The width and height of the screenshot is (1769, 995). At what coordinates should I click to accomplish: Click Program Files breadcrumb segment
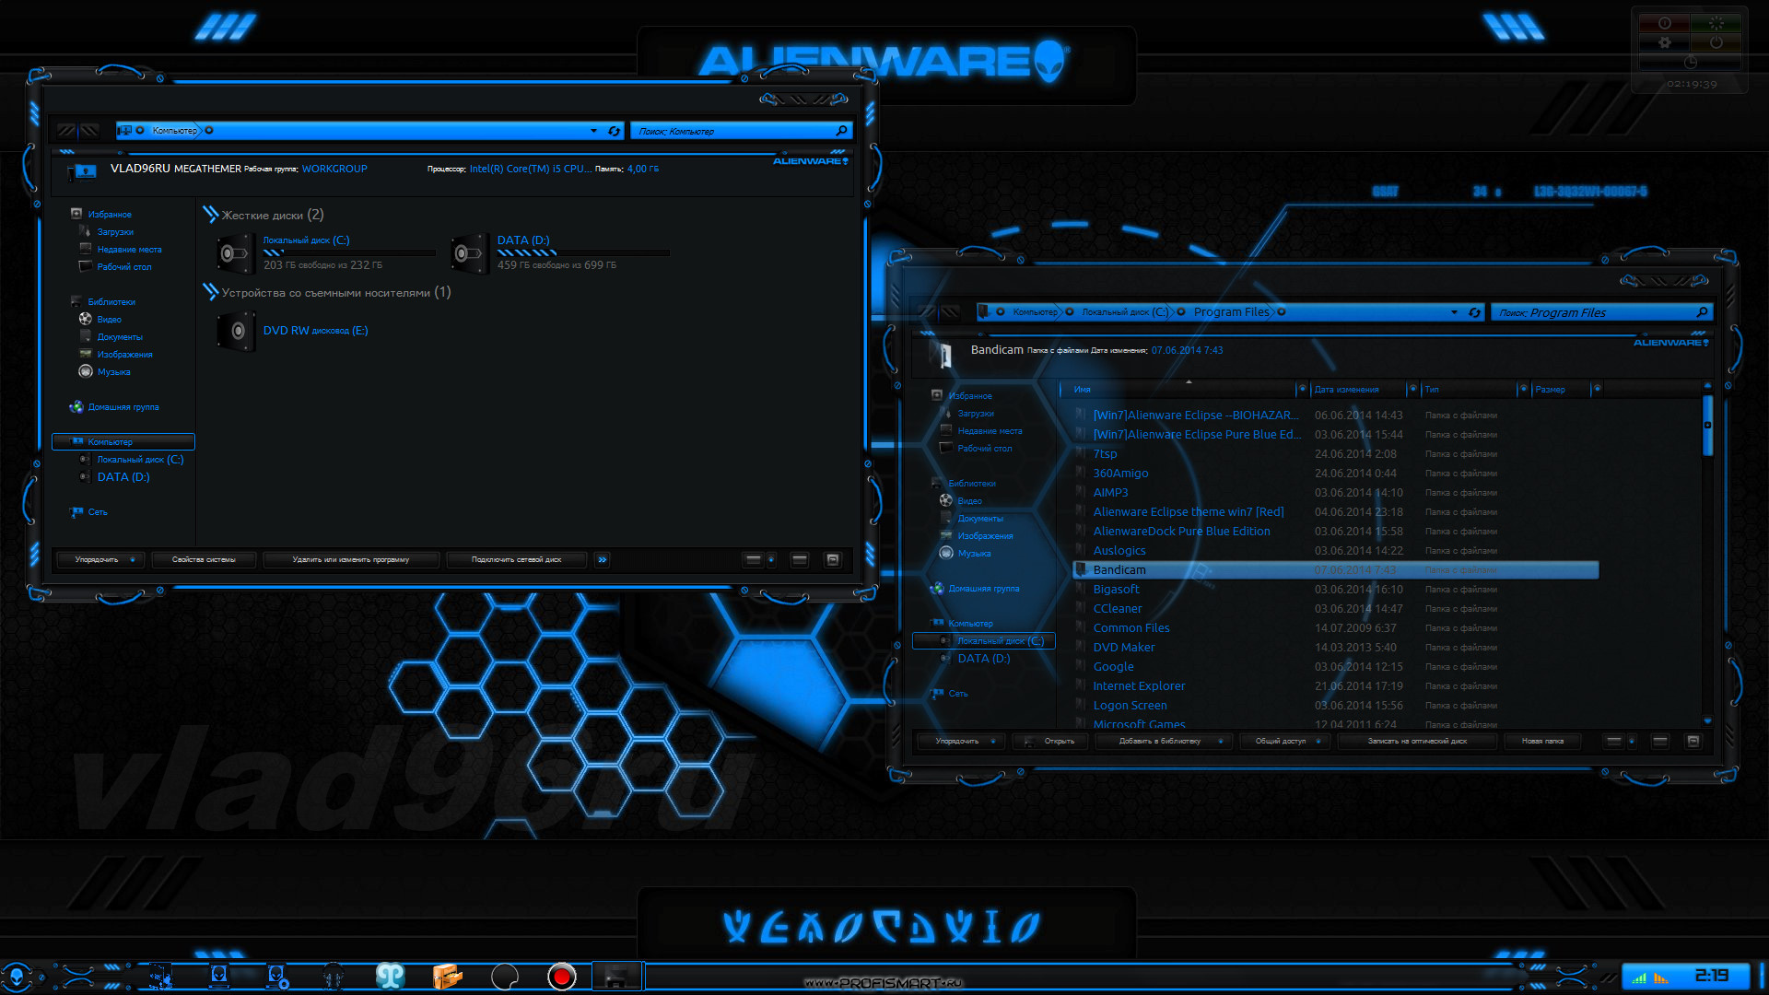click(x=1231, y=312)
